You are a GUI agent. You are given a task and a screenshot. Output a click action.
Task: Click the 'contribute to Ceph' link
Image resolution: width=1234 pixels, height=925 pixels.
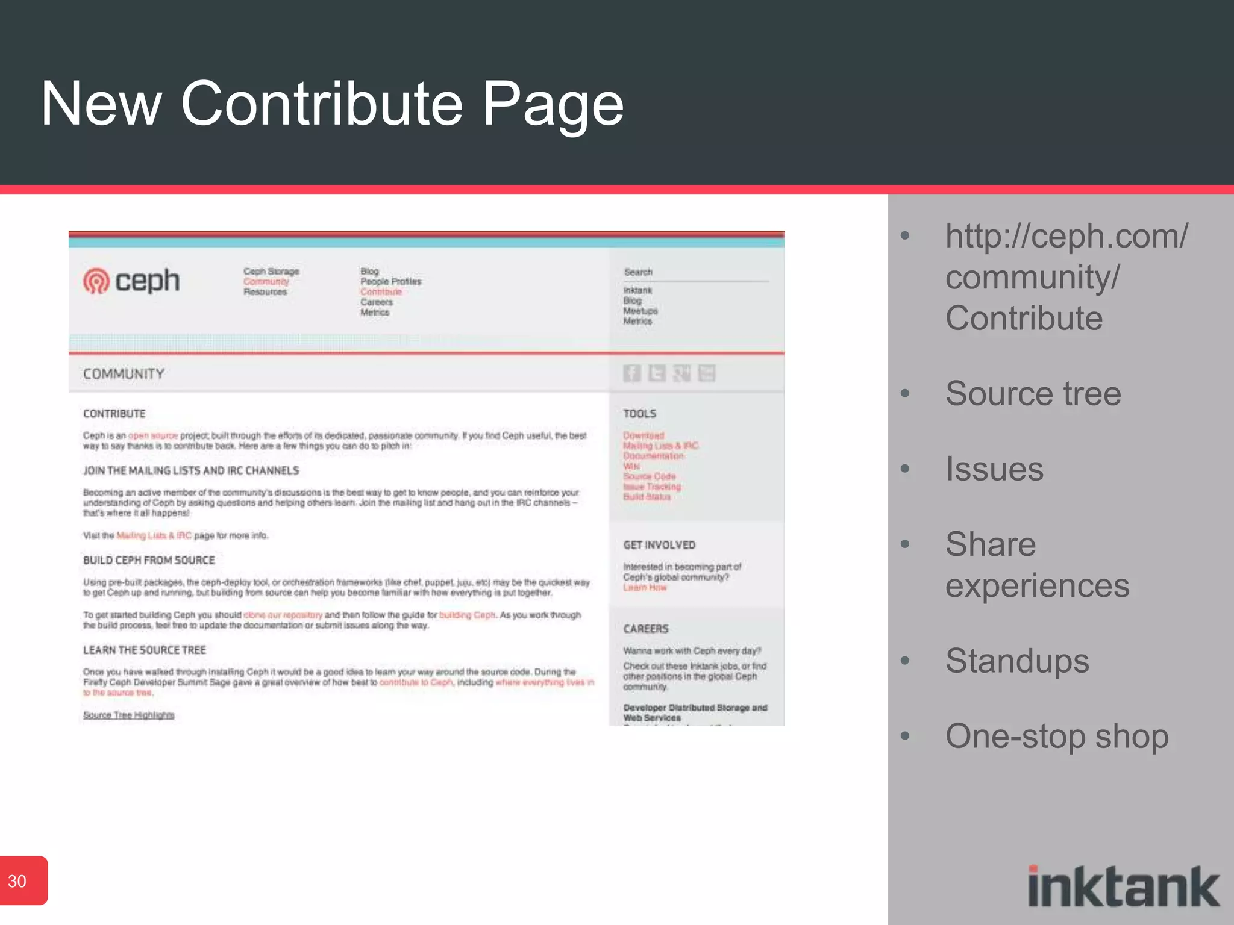point(416,683)
